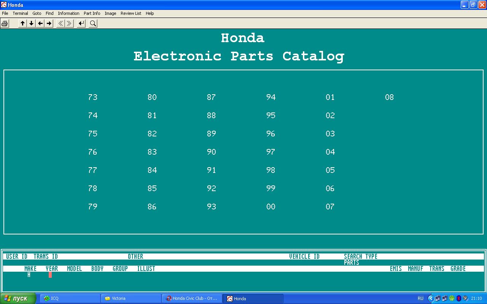Screen dimensions: 487x304
Task: Select model year 99
Action: [x=271, y=188]
